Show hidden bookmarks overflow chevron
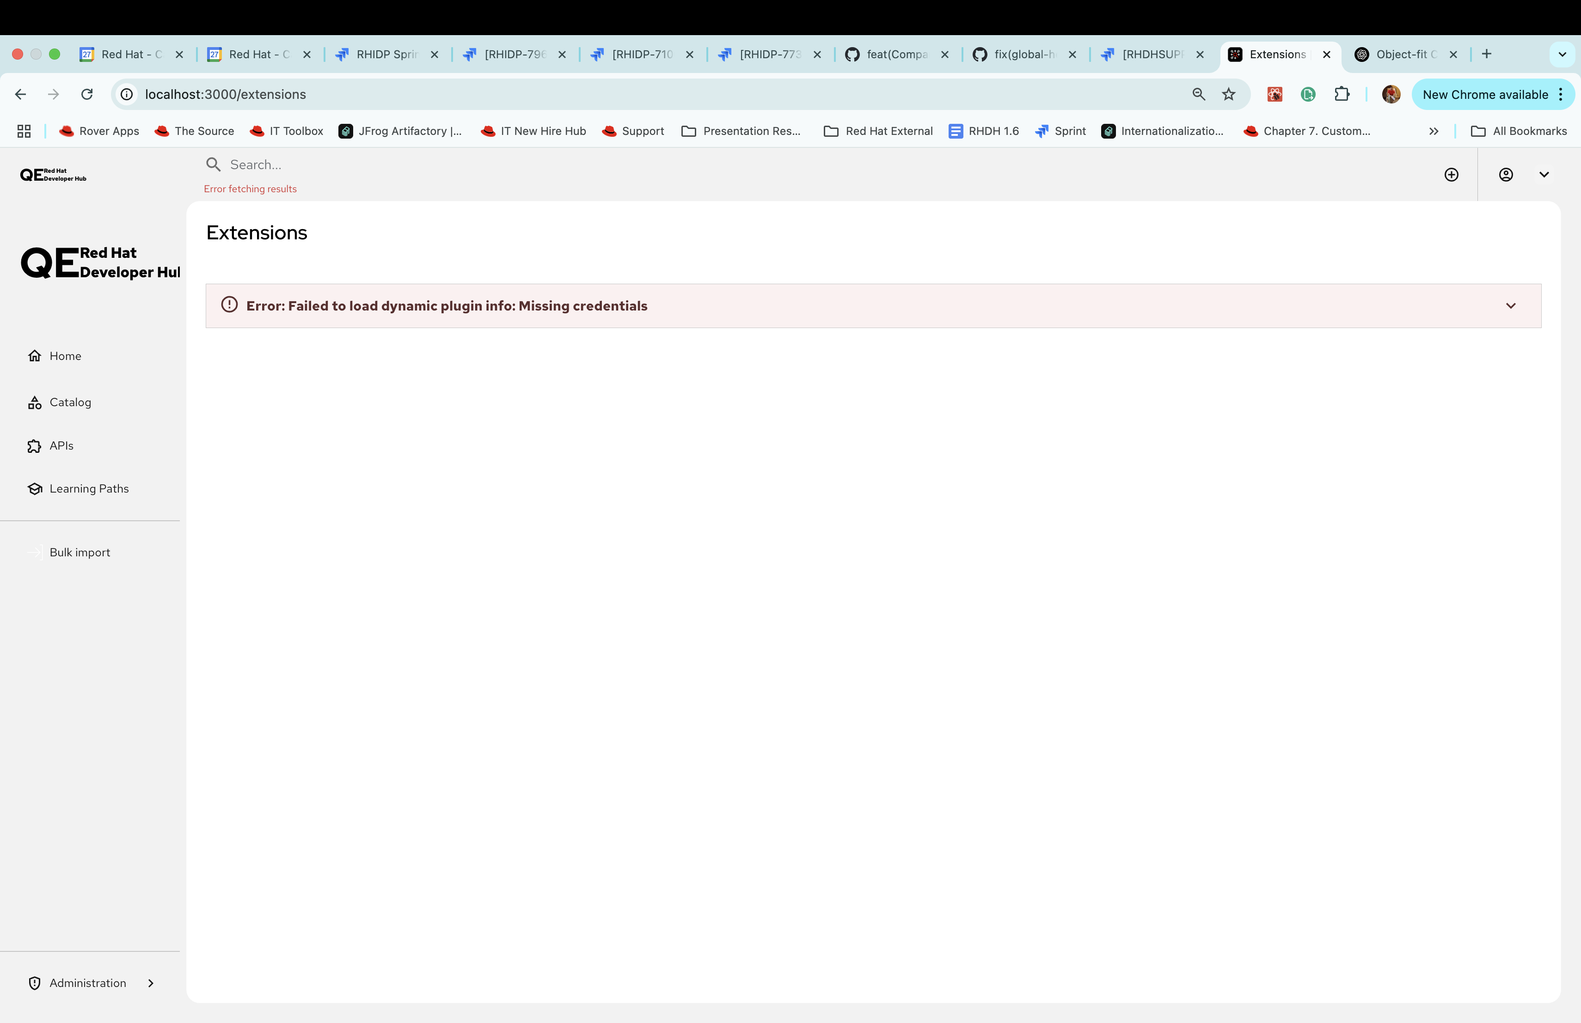Viewport: 1581px width, 1023px height. pos(1434,131)
